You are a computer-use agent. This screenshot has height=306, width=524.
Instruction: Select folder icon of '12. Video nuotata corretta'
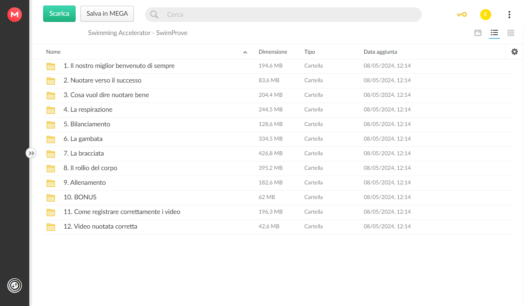[x=51, y=227]
